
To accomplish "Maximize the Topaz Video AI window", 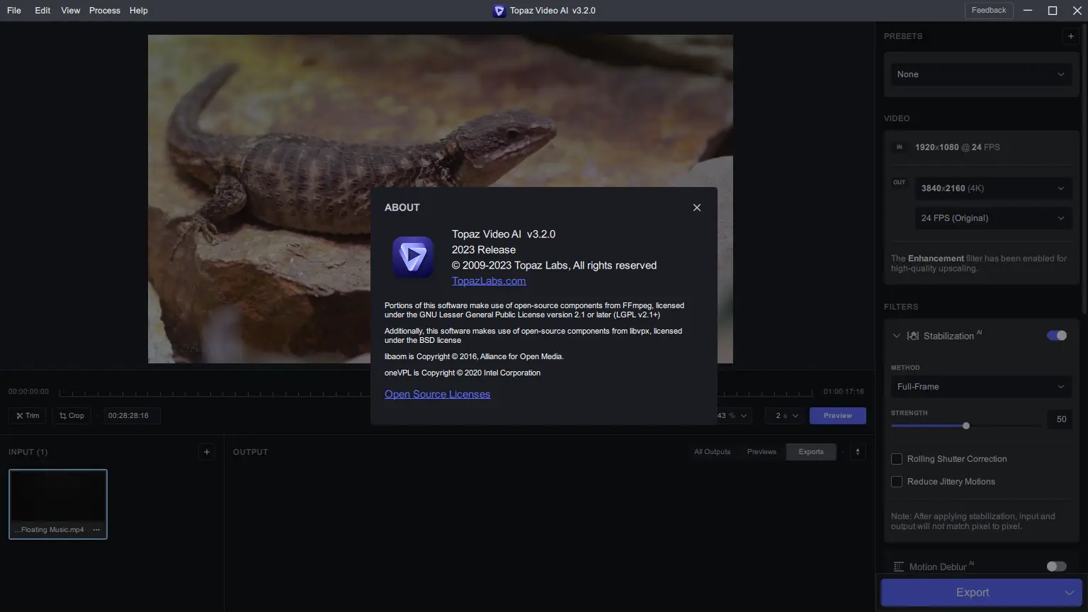I will tap(1053, 11).
